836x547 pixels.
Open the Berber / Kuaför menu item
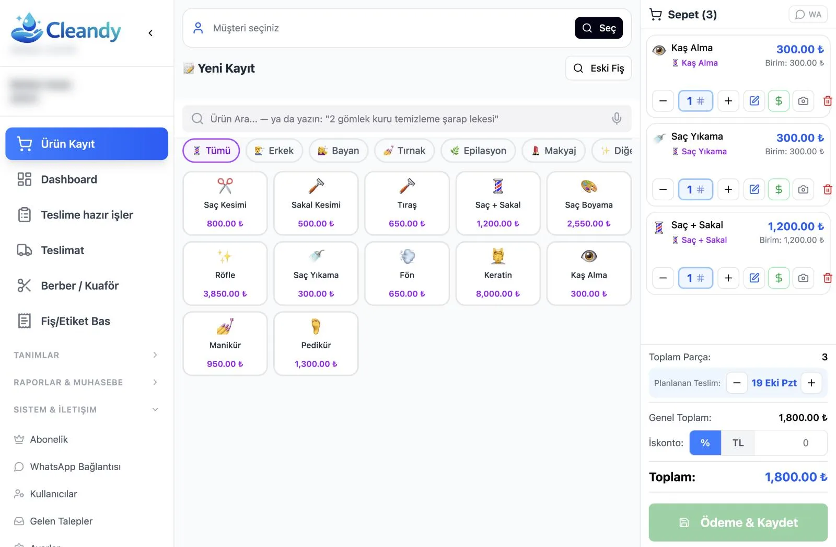87,286
